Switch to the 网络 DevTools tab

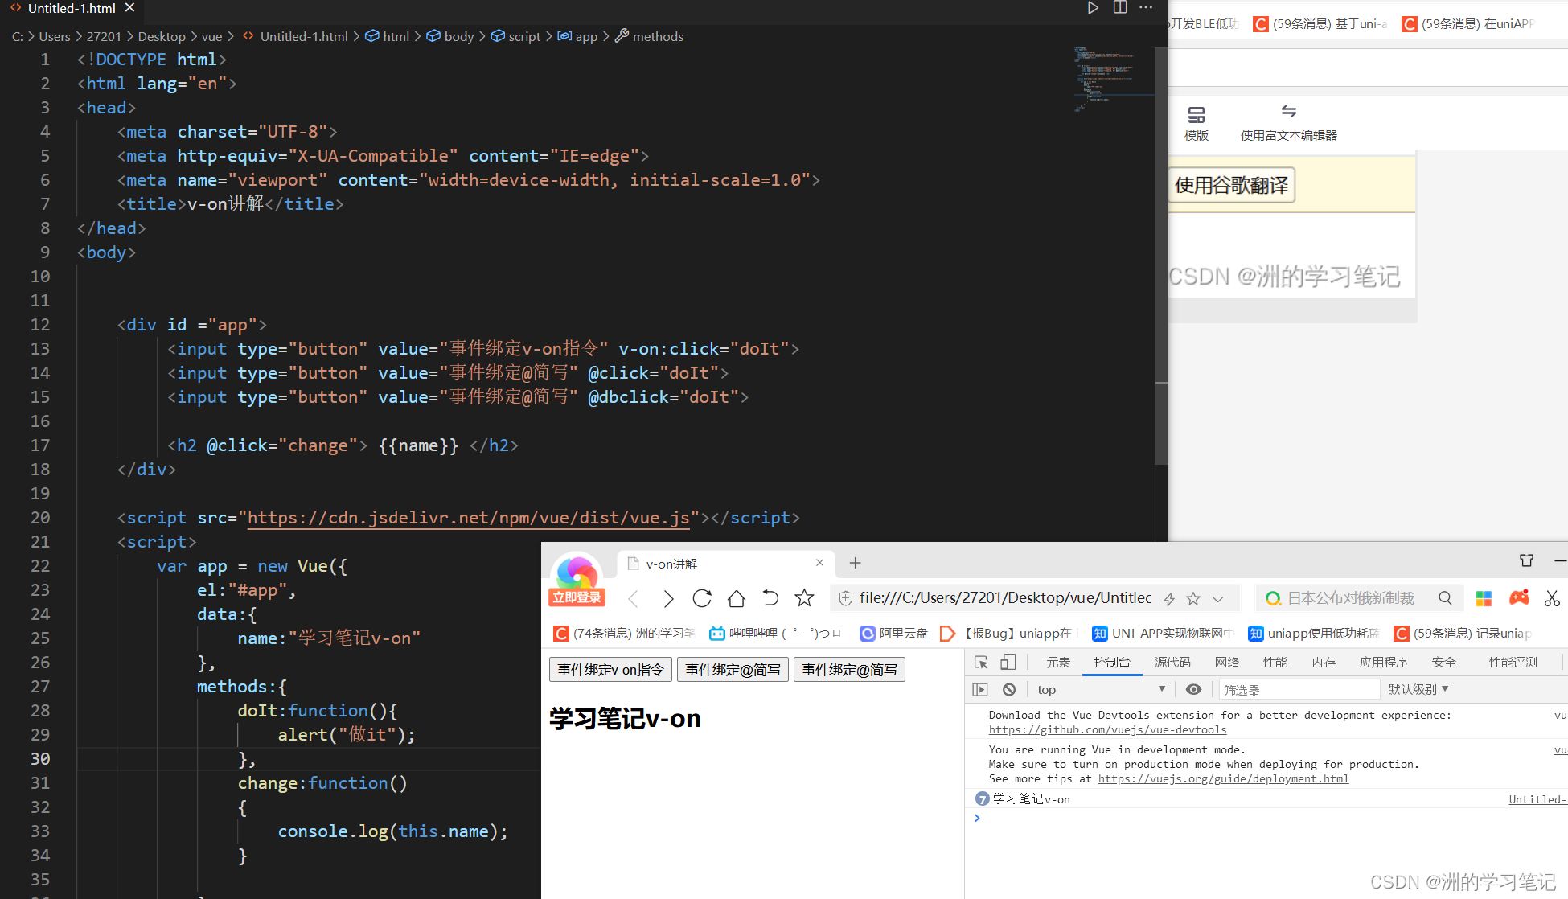tap(1227, 663)
